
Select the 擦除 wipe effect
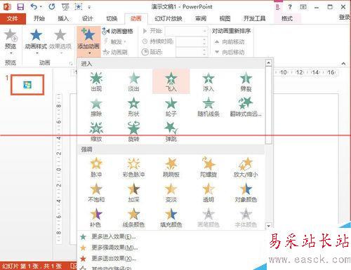pos(96,107)
